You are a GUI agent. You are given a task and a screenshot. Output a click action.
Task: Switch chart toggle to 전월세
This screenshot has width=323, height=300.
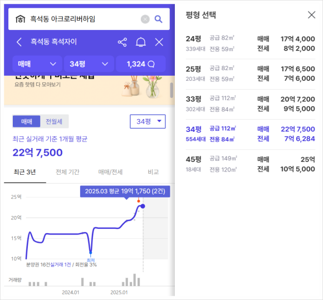(x=54, y=121)
